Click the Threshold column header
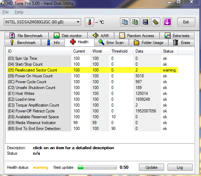The image size is (201, 176). tap(121, 51)
